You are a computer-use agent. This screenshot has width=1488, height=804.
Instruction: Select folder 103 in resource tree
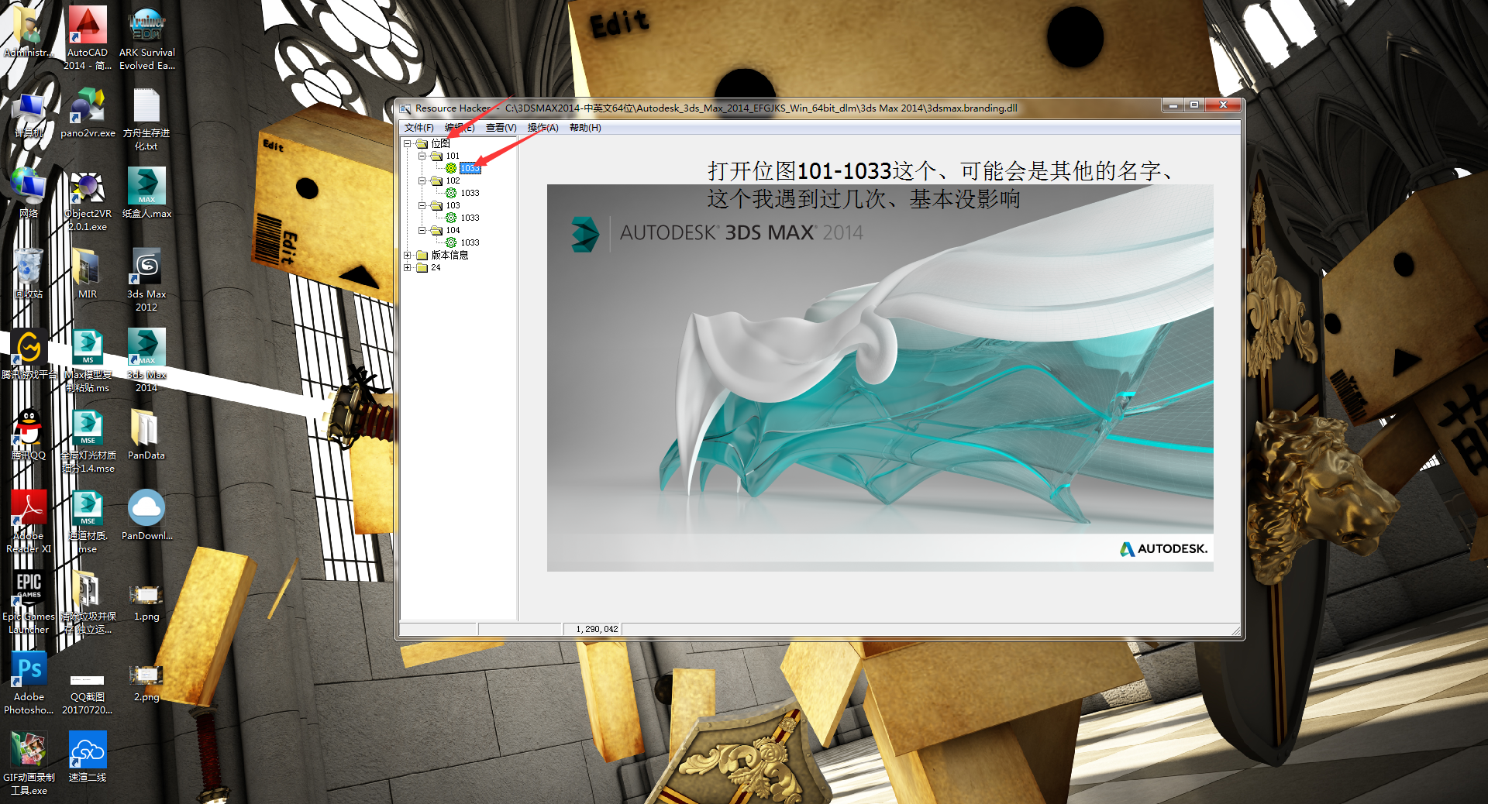pos(453,205)
